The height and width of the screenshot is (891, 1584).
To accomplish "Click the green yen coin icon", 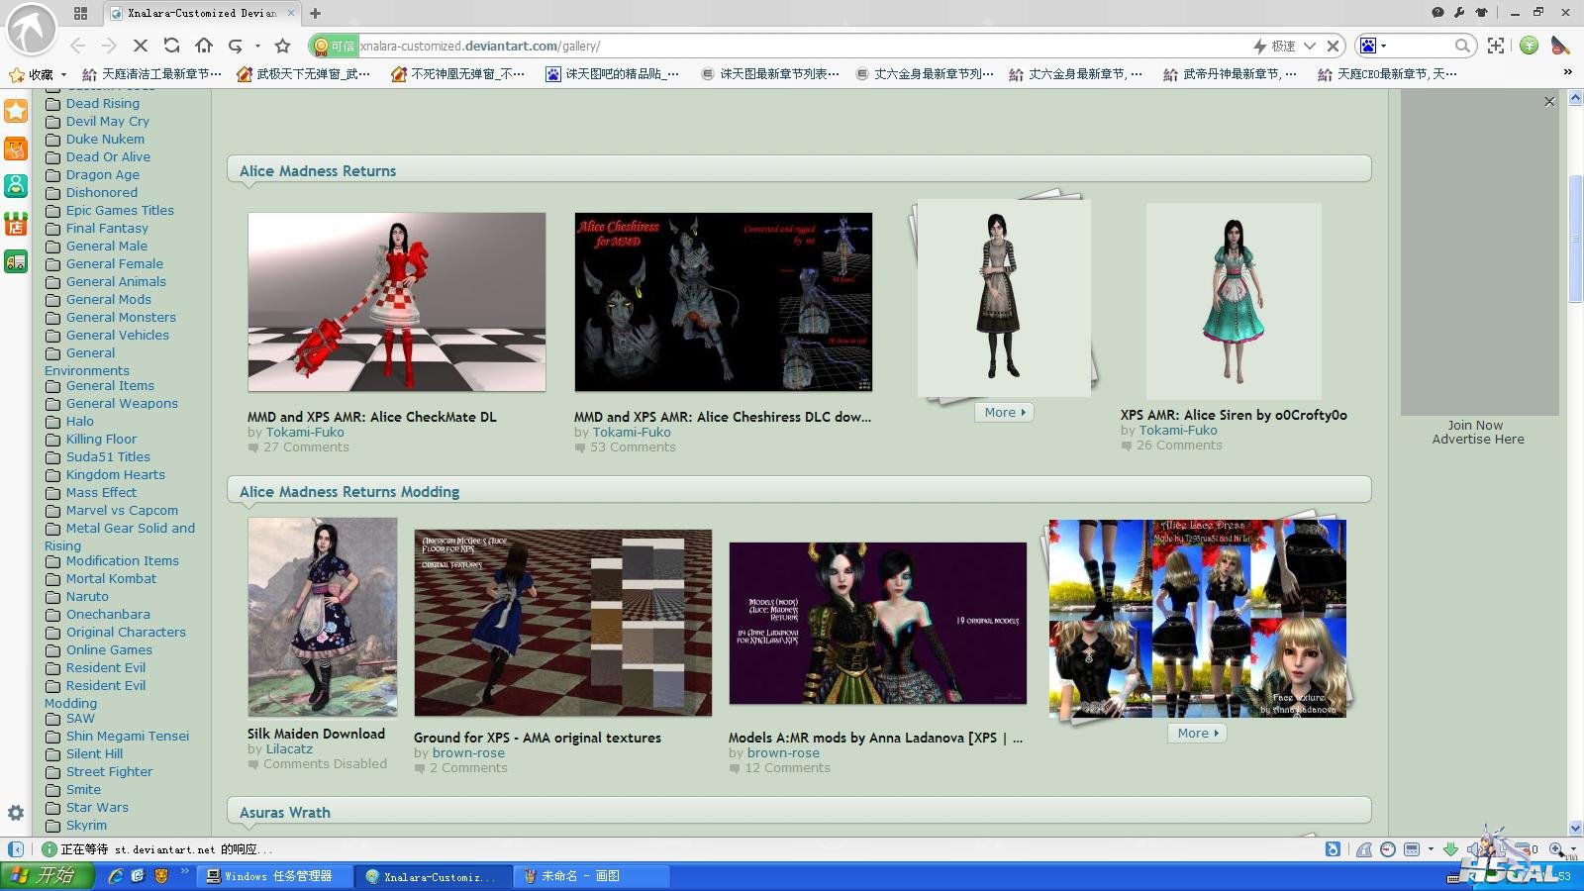I will click(x=1530, y=46).
